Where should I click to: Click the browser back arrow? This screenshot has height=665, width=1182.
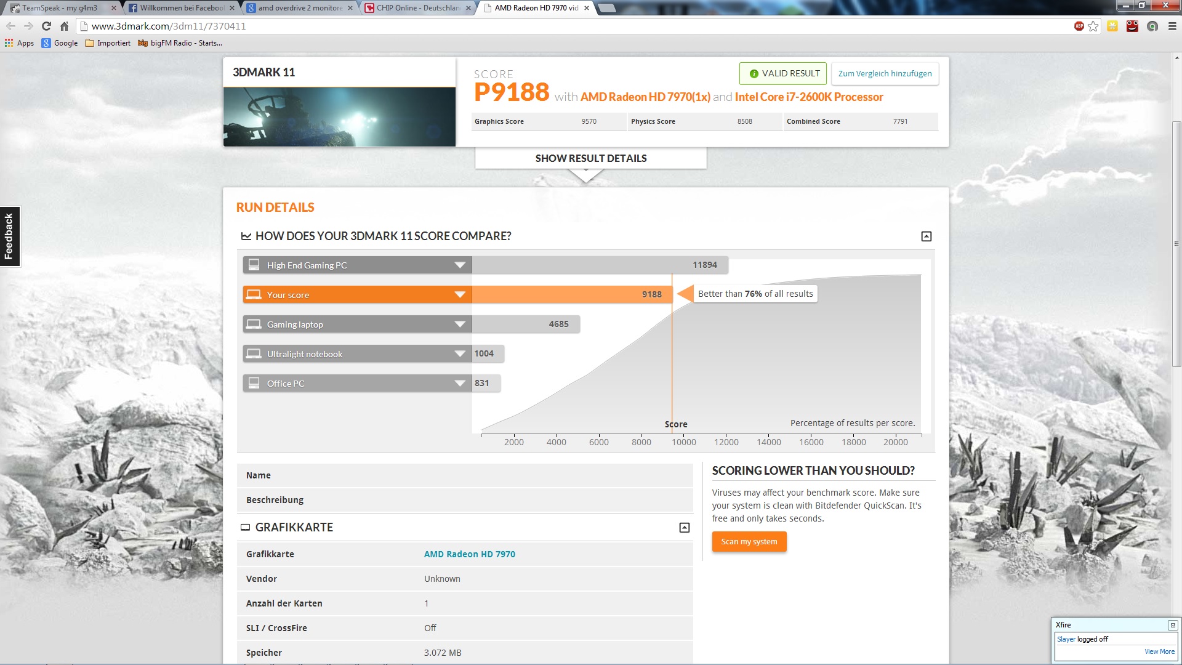pyautogui.click(x=10, y=26)
